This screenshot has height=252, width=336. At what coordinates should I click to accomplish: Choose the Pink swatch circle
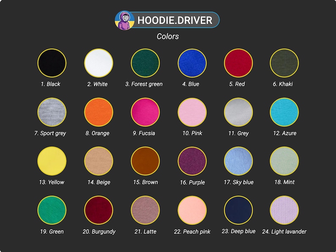coord(192,112)
